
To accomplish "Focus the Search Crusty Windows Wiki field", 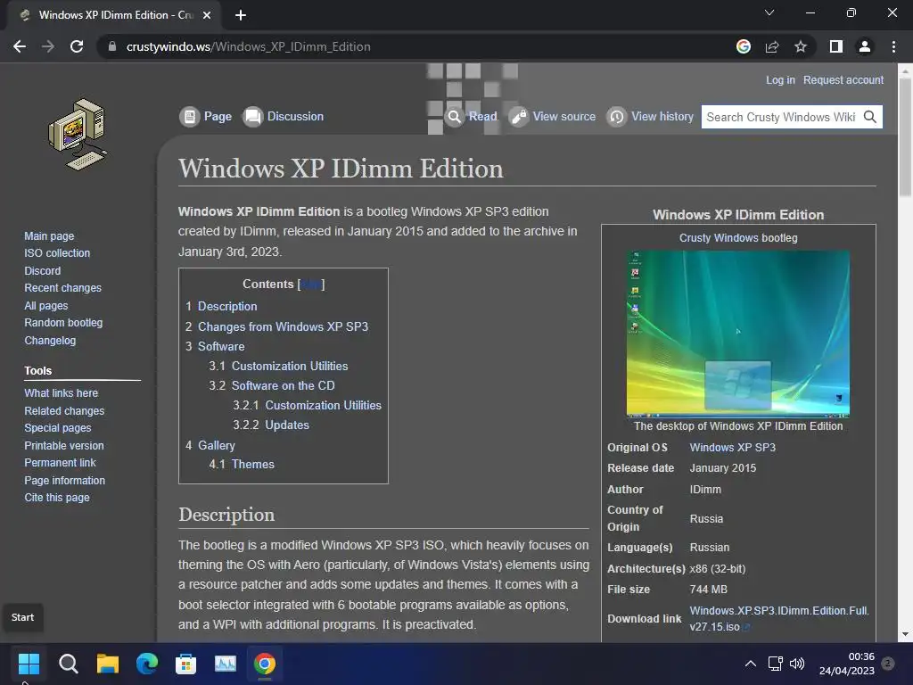I will click(781, 117).
